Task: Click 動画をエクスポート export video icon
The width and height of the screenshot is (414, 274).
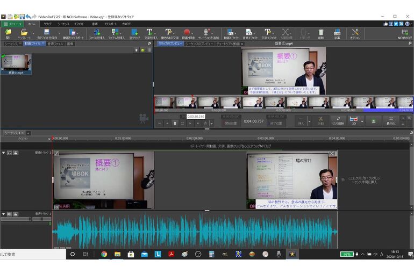Action: click(73, 34)
